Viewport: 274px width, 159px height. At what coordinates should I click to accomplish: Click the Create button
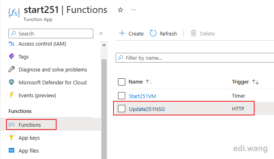[131, 33]
